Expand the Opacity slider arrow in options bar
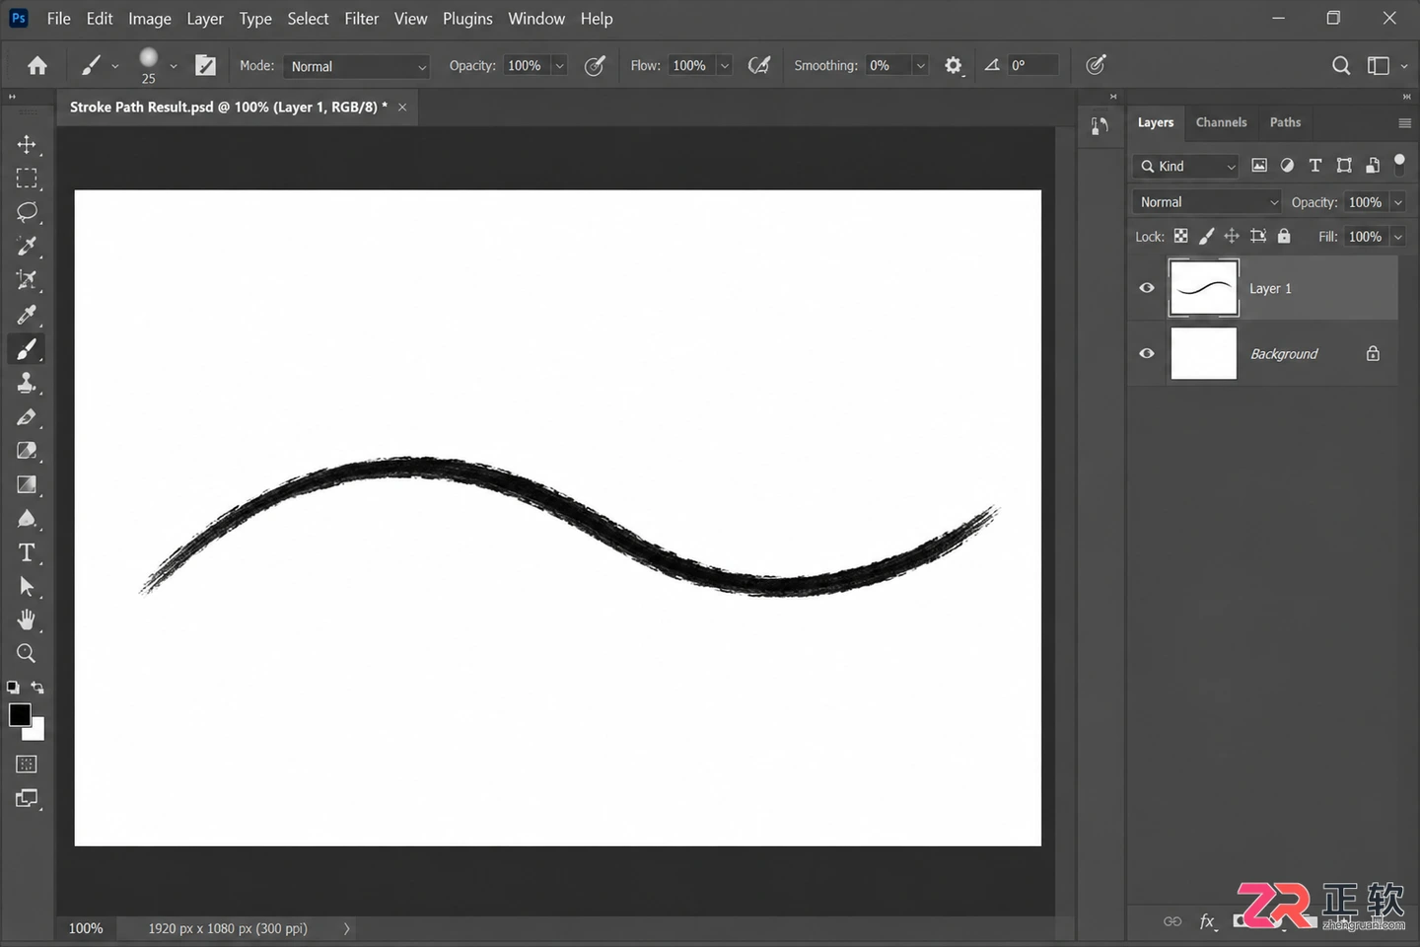1420x947 pixels. (560, 66)
